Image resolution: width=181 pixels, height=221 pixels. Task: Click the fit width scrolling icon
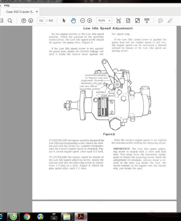point(118,21)
